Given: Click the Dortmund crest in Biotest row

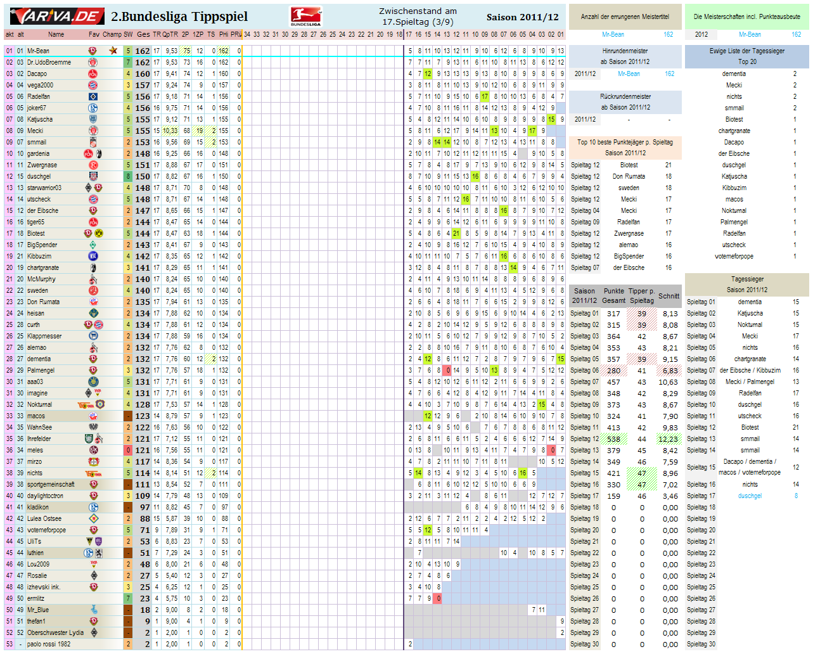Looking at the screenshot, I should [x=98, y=233].
